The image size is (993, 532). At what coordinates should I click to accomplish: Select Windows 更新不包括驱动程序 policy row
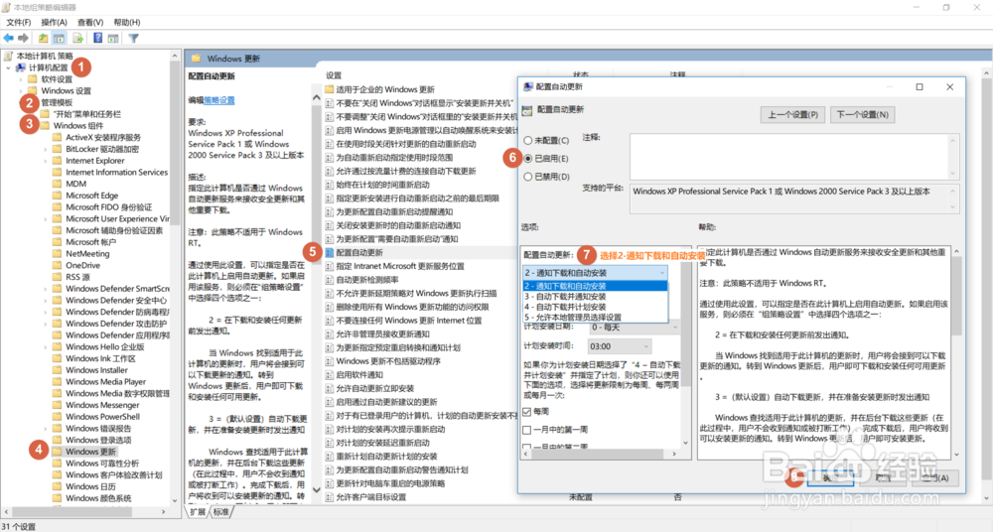tap(388, 361)
